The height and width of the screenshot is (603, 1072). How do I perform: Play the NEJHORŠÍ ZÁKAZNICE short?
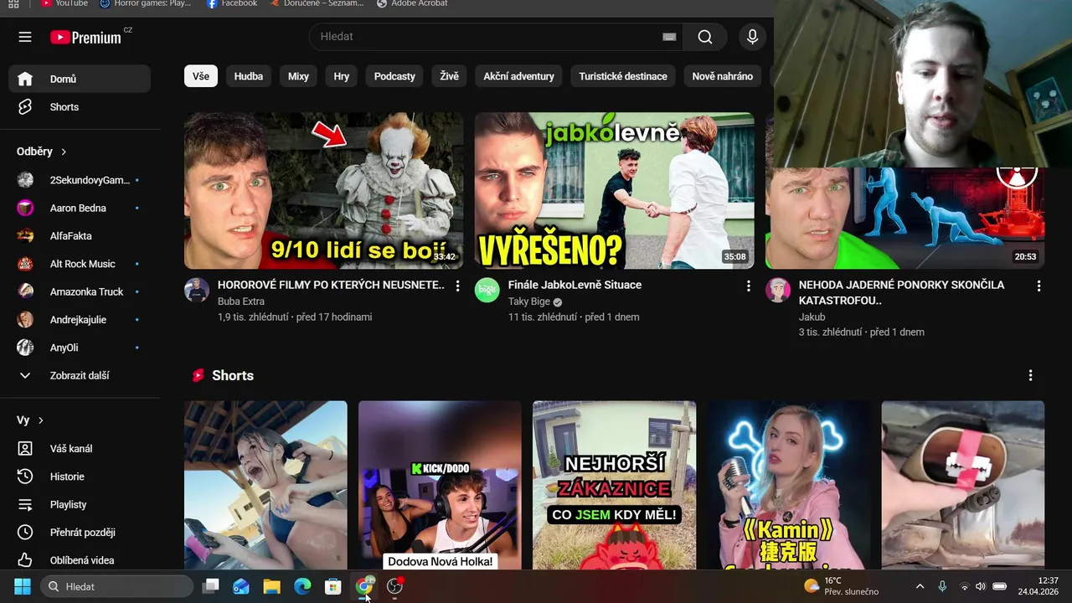coord(614,486)
